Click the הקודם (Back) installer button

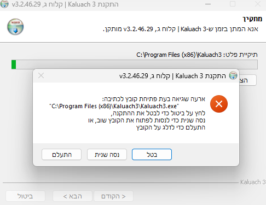click(113, 196)
